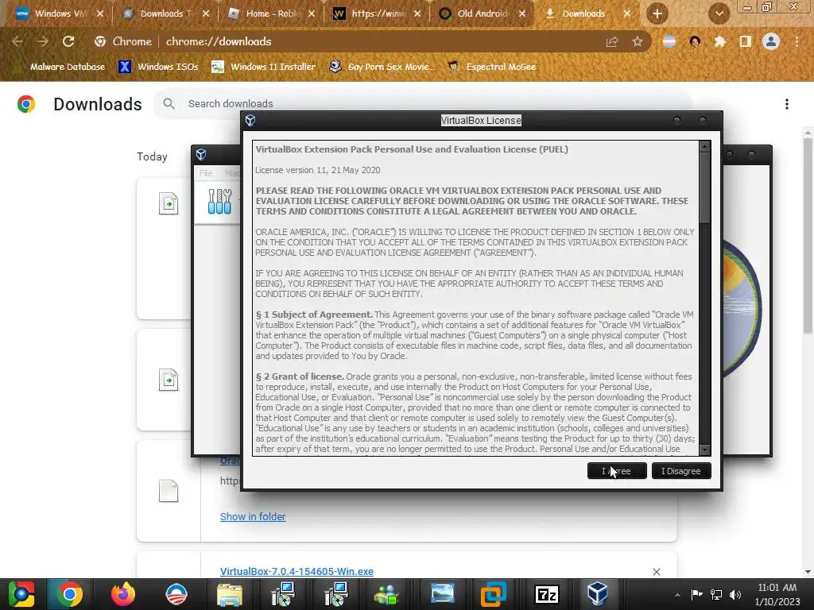Viewport: 814px width, 610px height.
Task: Click Chrome forward arrow
Action: (x=43, y=41)
